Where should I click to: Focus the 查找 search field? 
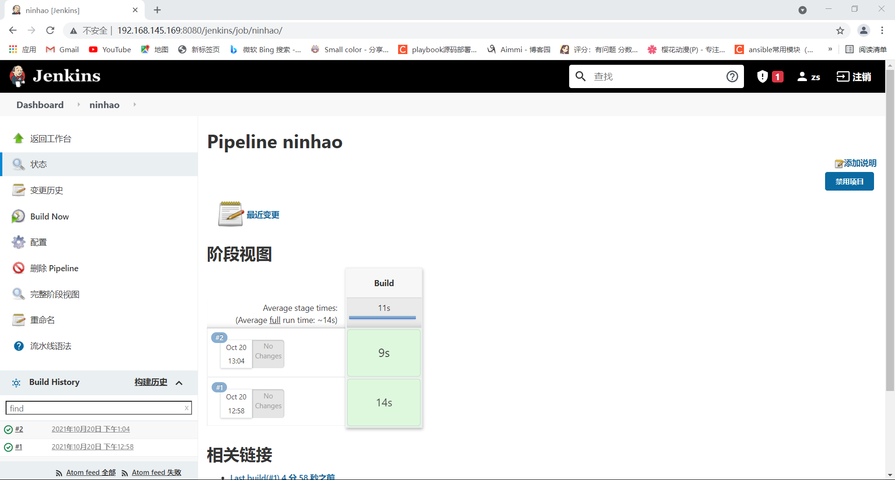click(x=657, y=76)
